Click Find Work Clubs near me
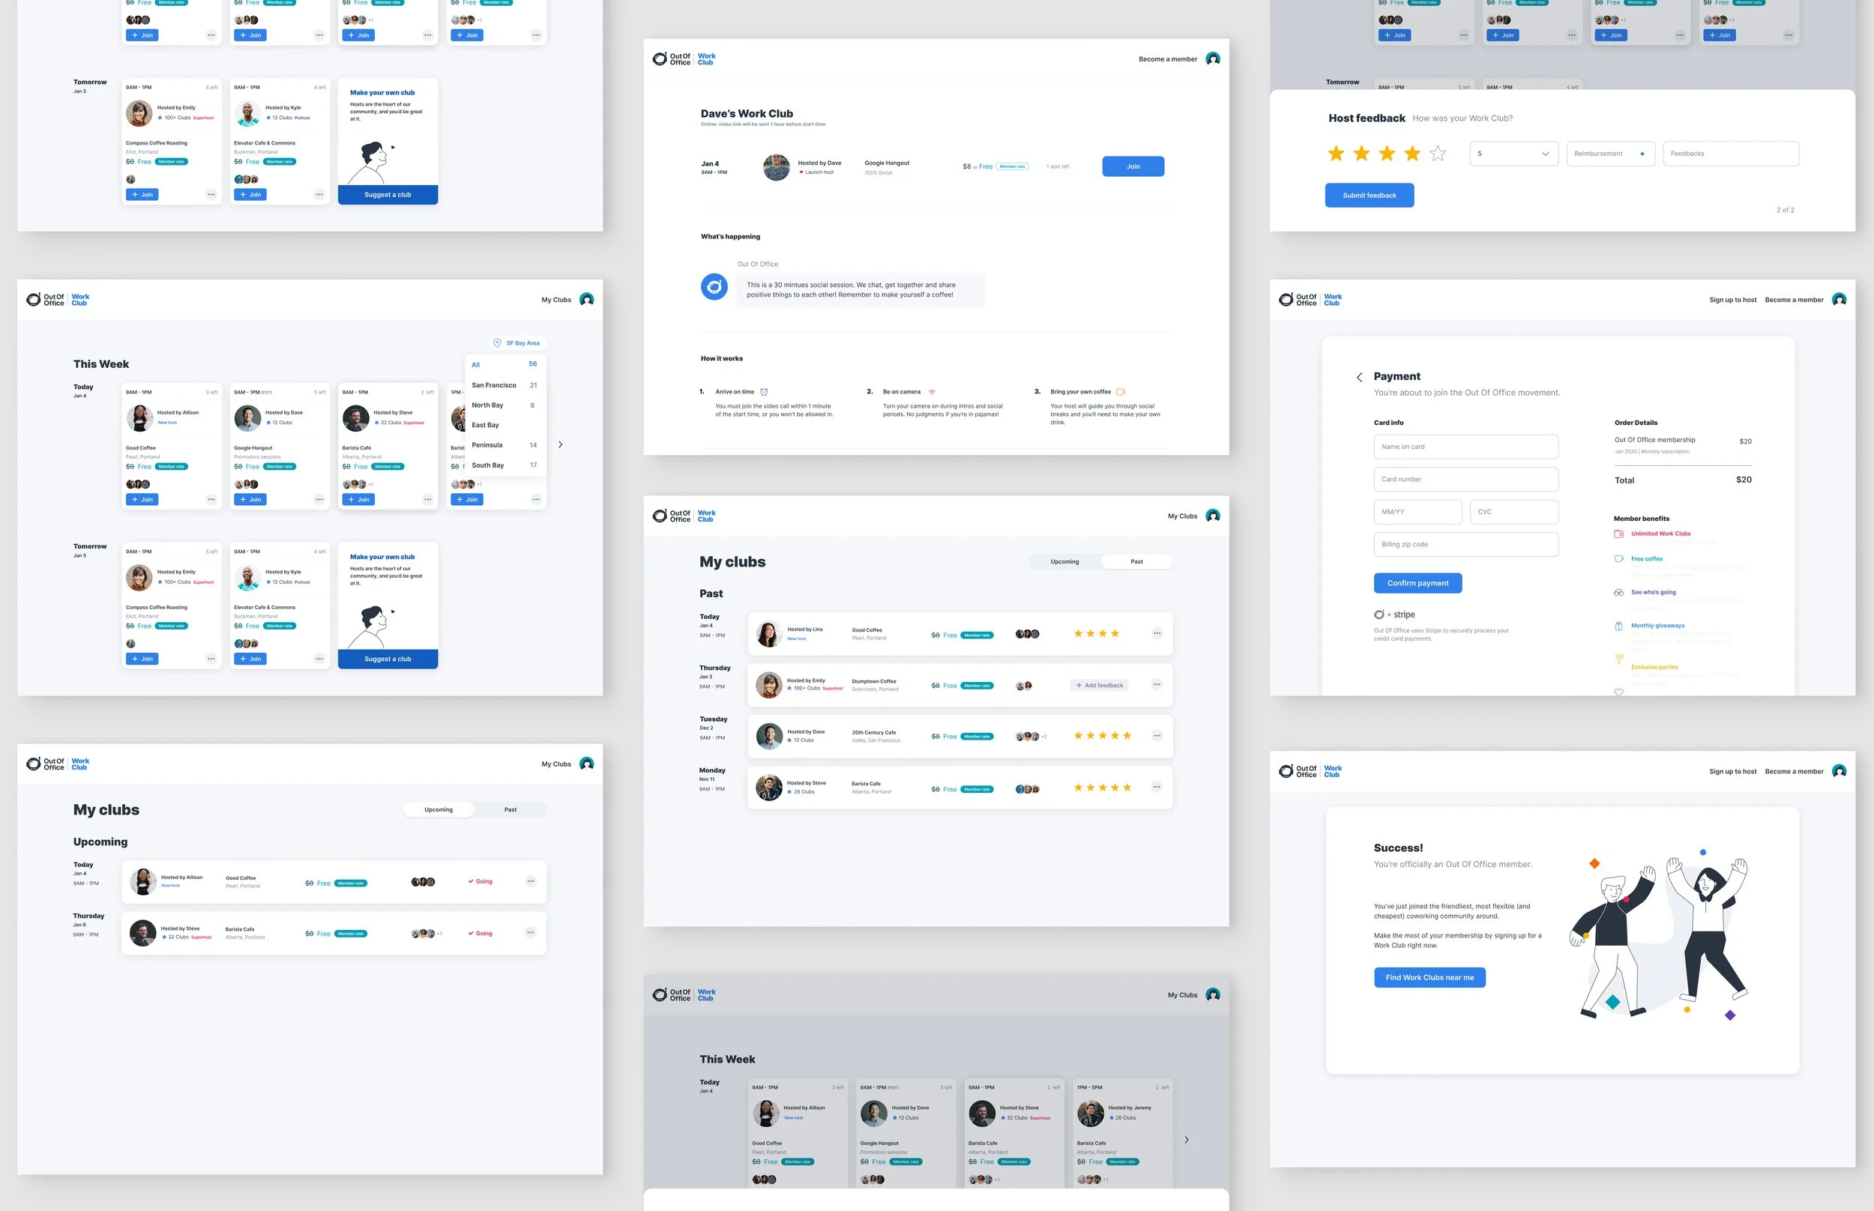Image resolution: width=1874 pixels, height=1211 pixels. [1429, 977]
